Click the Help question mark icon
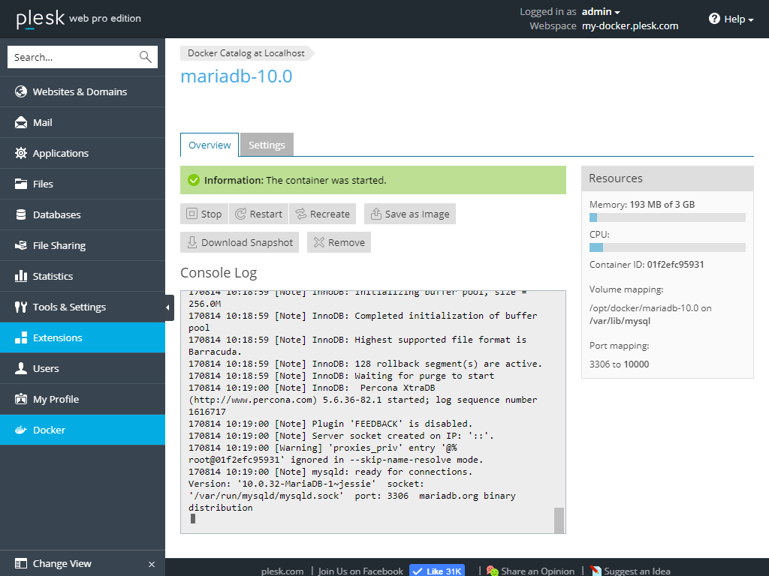 (x=714, y=19)
